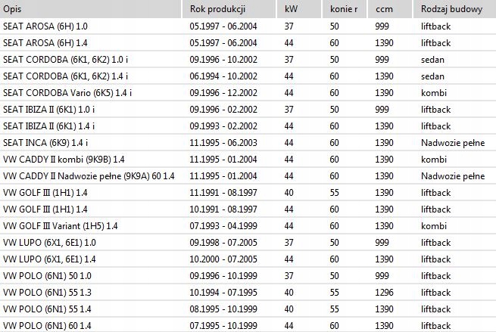
Task: Select VW GOLF III Variant (1H5) 1.4
Action: coord(248,226)
